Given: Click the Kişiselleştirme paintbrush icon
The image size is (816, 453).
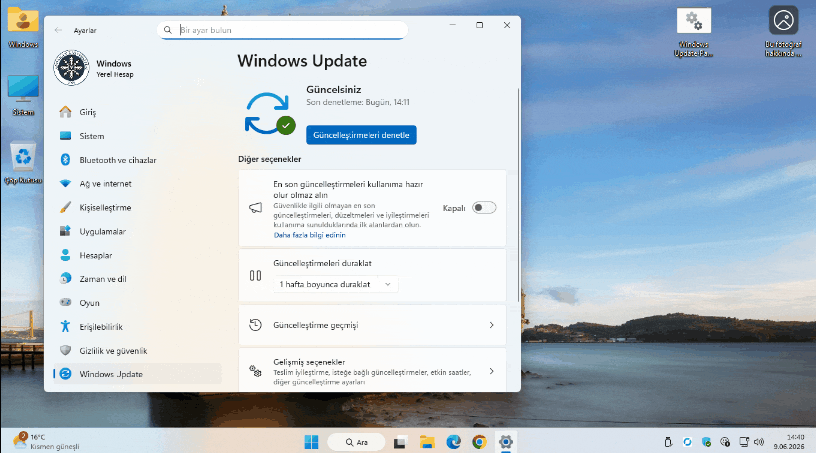Looking at the screenshot, I should pos(65,207).
